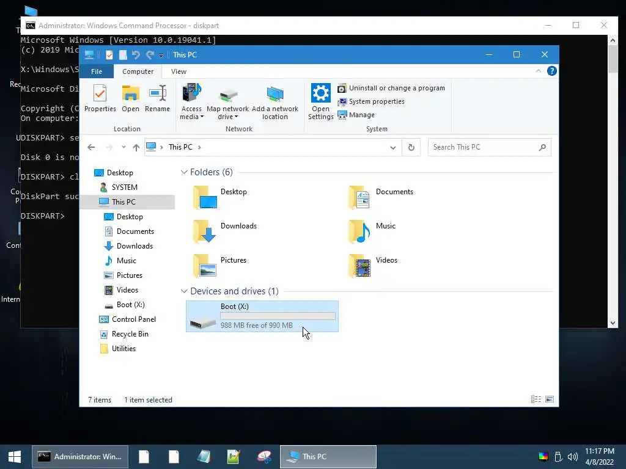Open the scissors app taskbar icon
626x469 pixels.
click(264, 457)
